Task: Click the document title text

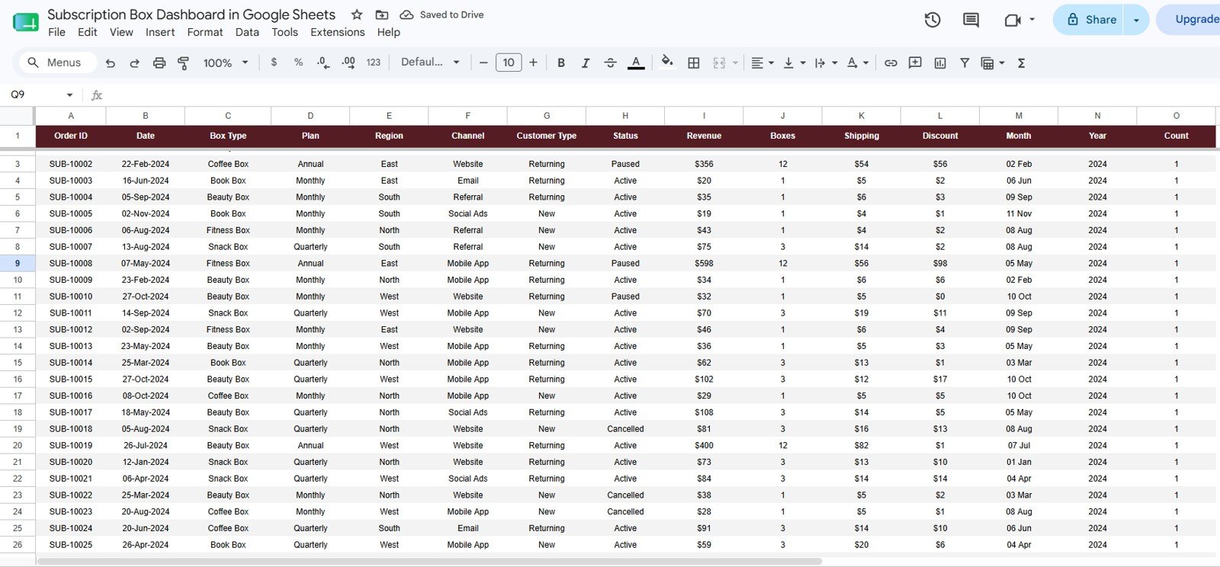Action: coord(191,14)
